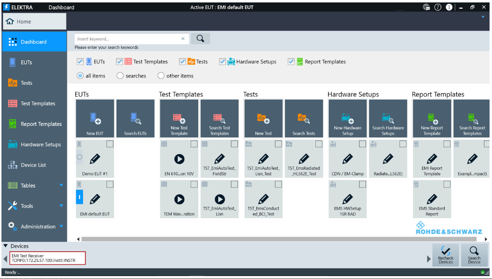Select the other items radio button
Screen dimensions: 492x279
160,76
